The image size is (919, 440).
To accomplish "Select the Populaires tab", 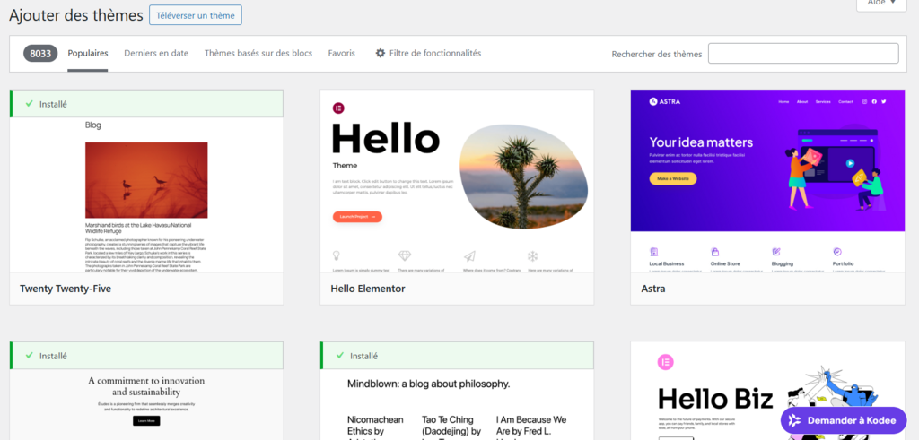I will (88, 54).
